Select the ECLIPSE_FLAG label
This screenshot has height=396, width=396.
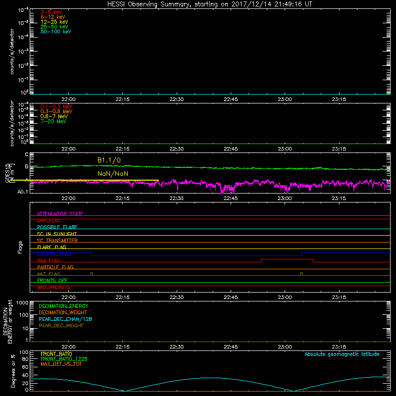tap(54, 254)
